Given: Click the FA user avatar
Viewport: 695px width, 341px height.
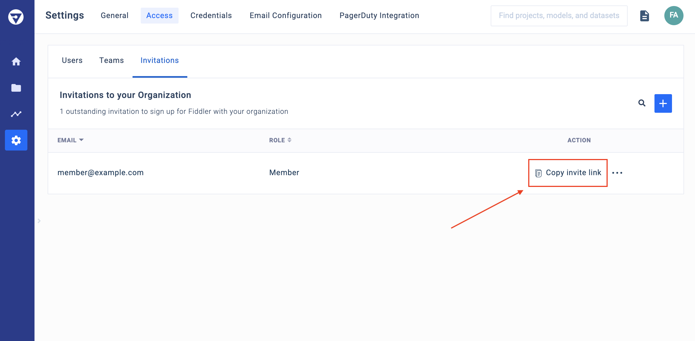Looking at the screenshot, I should click(x=673, y=16).
